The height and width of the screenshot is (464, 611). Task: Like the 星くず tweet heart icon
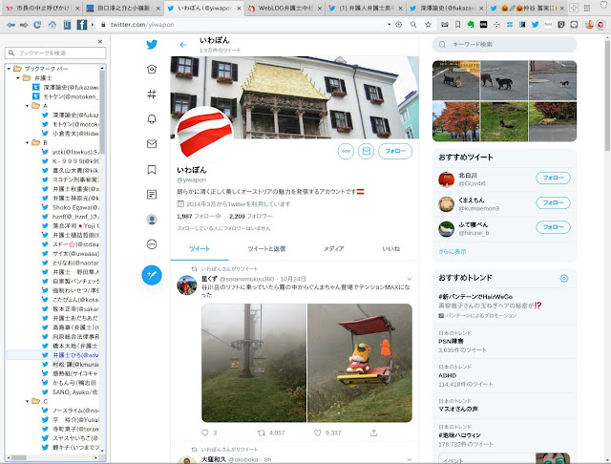pyautogui.click(x=318, y=432)
